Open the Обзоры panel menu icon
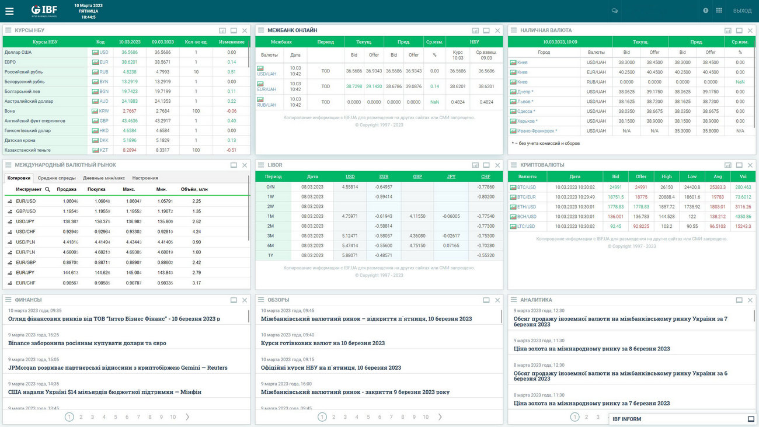This screenshot has width=759, height=427. 261,300
